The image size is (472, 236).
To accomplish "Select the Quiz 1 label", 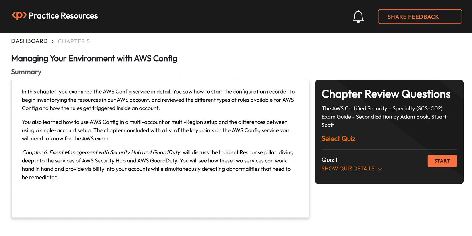I will (x=330, y=160).
